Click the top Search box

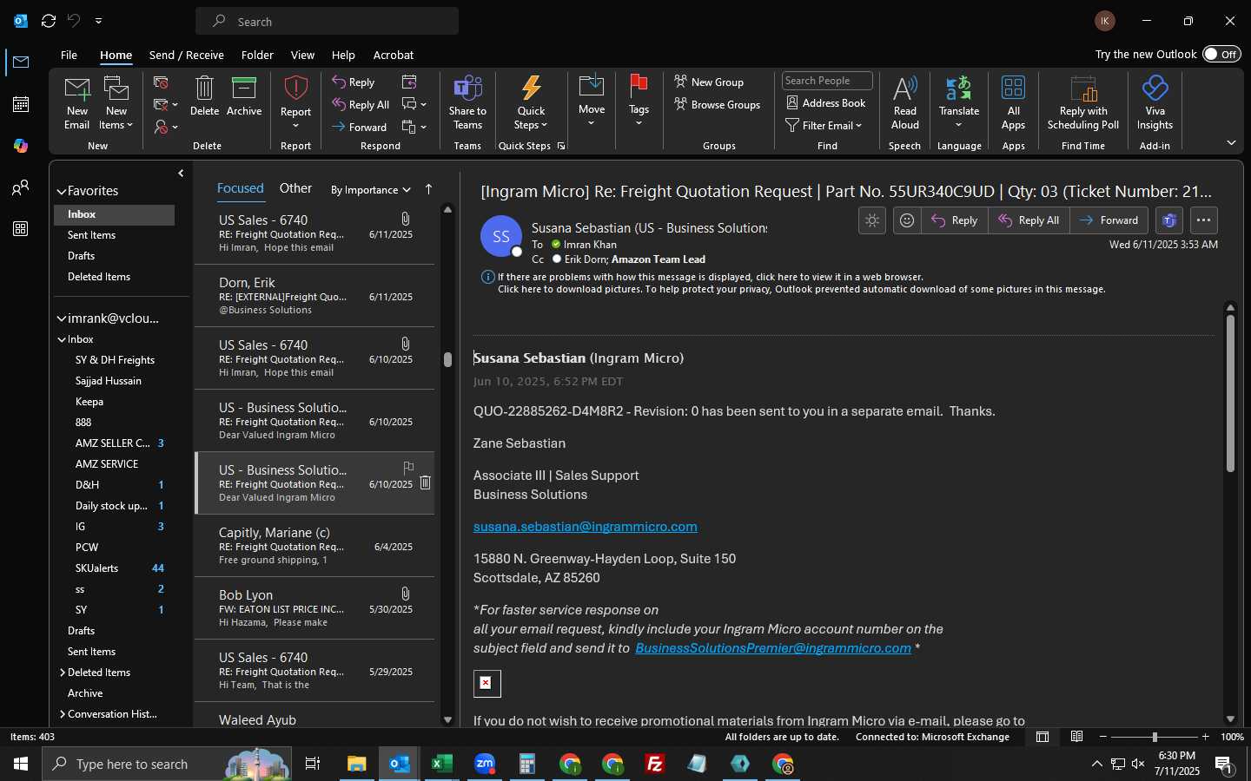coord(328,22)
